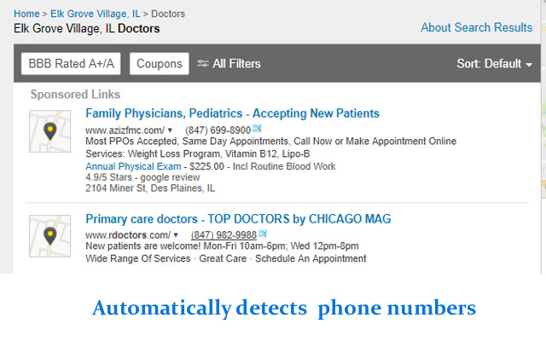Click the Annual Physical Exam link
546x341 pixels.
(133, 166)
